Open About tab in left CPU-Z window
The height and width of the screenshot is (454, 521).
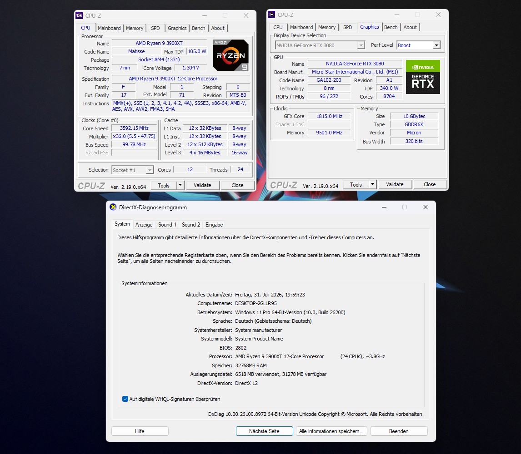(x=218, y=28)
